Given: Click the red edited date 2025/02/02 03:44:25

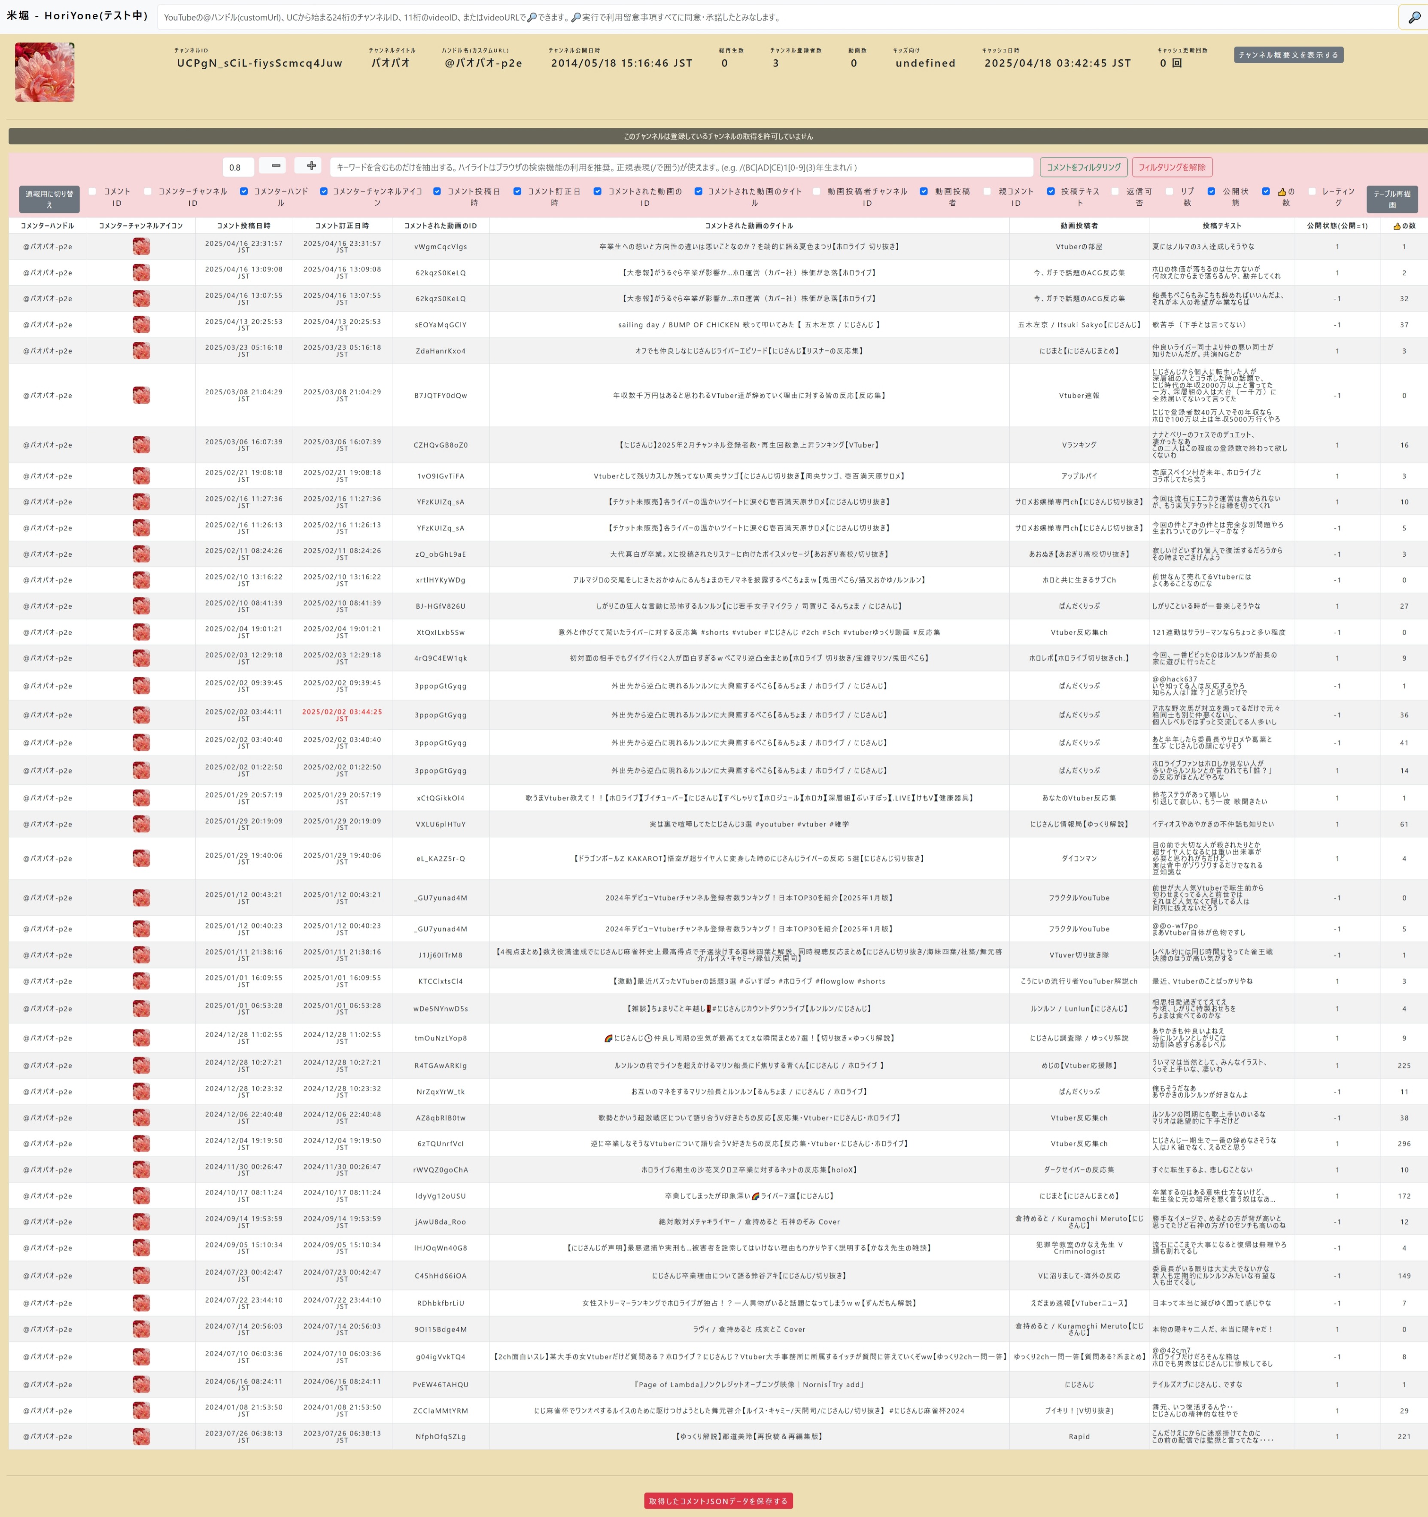Looking at the screenshot, I should point(342,715).
